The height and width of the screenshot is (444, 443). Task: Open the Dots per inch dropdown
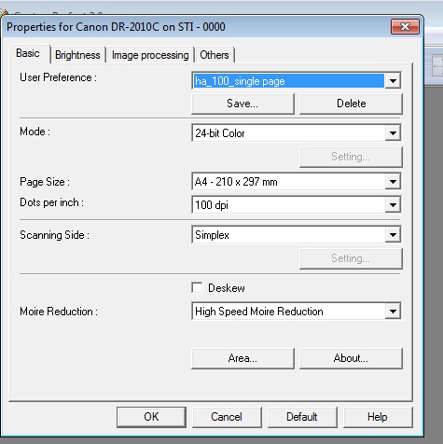297,204
